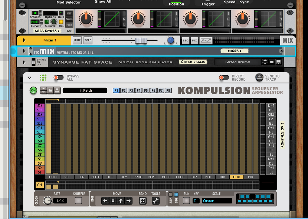
Task: Open Fat Space patch browser folder
Action: click(272, 62)
